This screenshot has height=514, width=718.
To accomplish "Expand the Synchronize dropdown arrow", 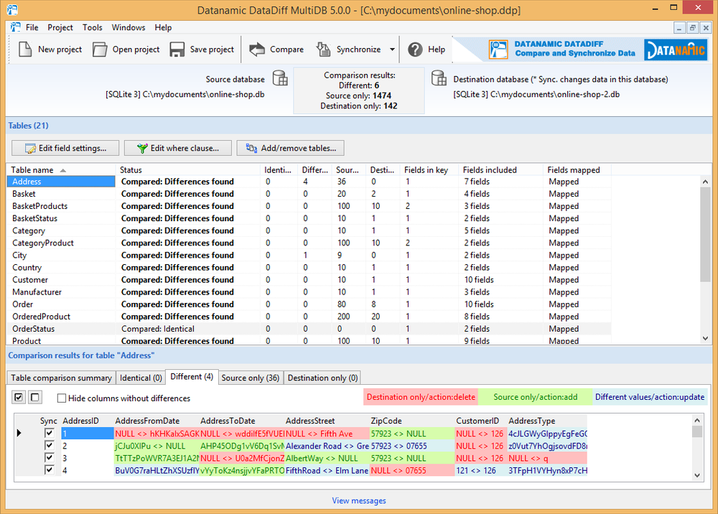I will point(392,50).
